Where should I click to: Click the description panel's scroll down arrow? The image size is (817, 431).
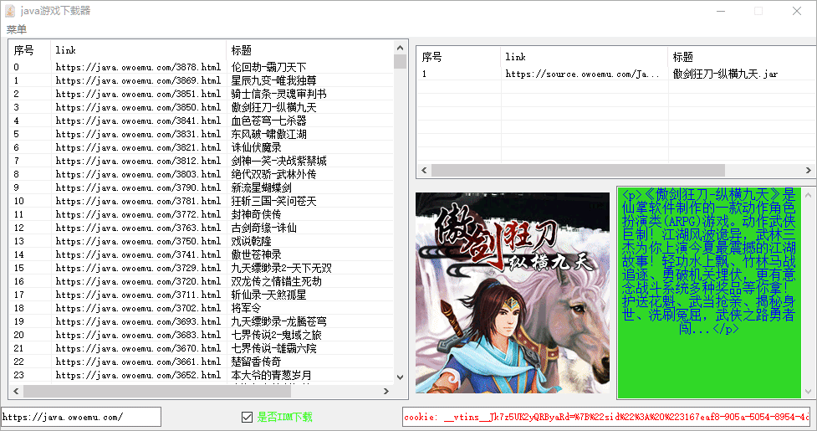pos(808,392)
